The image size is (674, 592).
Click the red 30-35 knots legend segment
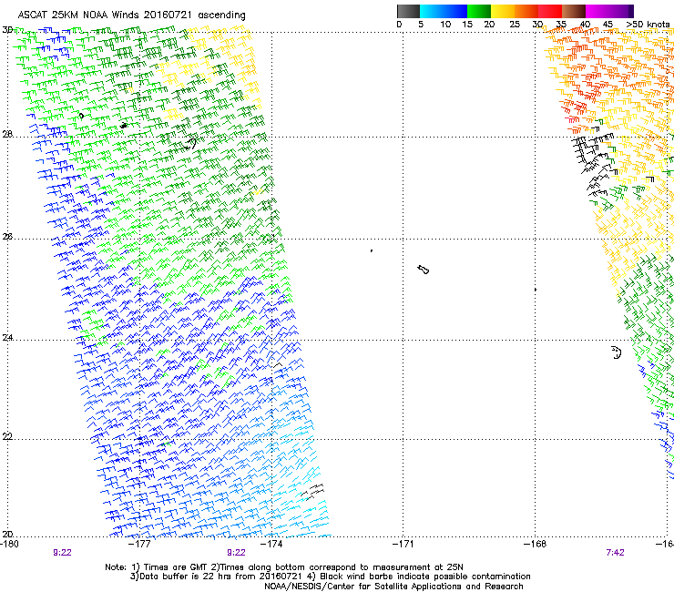(x=550, y=11)
